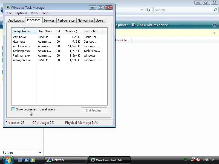Switch to Network taskbar button
Viewport: 219px width, 164px height.
tap(66, 160)
